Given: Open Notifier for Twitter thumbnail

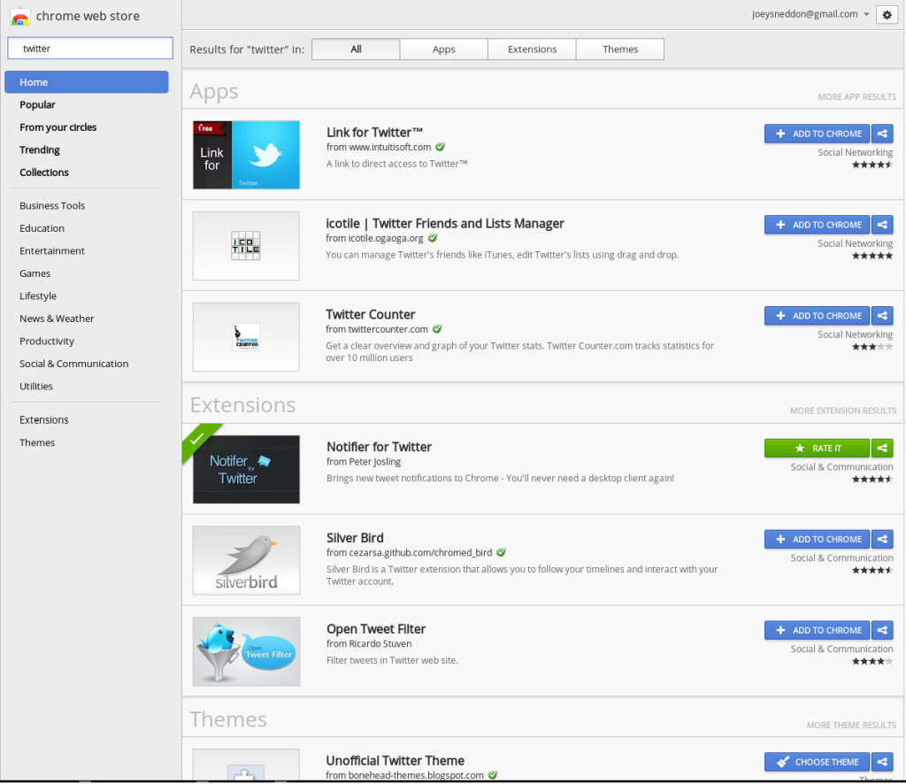Looking at the screenshot, I should (x=246, y=469).
